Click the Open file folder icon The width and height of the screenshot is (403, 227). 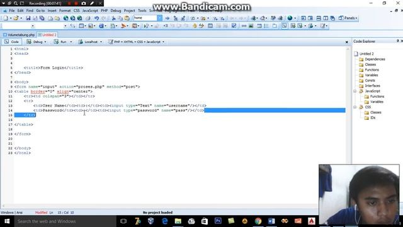[x=16, y=18]
